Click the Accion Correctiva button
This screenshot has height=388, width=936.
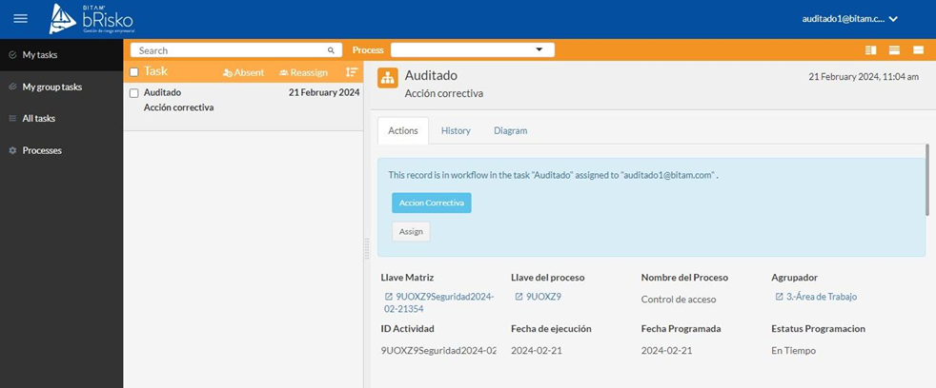coord(432,203)
